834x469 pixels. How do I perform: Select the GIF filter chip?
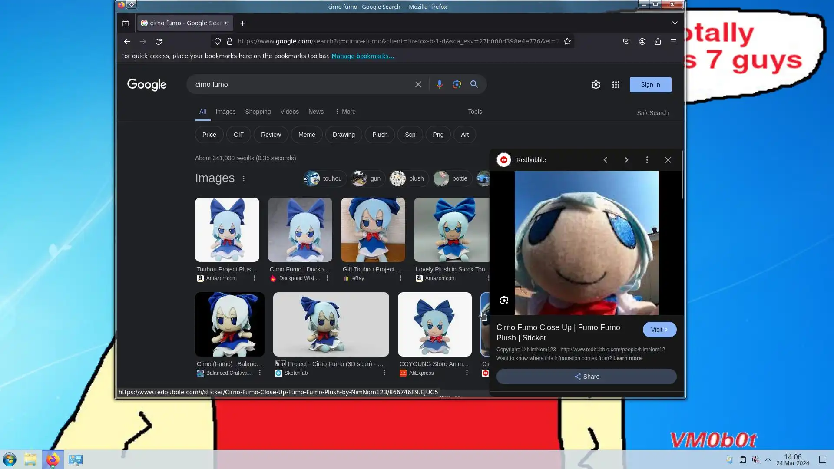click(238, 135)
